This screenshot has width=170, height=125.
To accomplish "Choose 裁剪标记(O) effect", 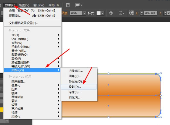I will coord(32,55).
